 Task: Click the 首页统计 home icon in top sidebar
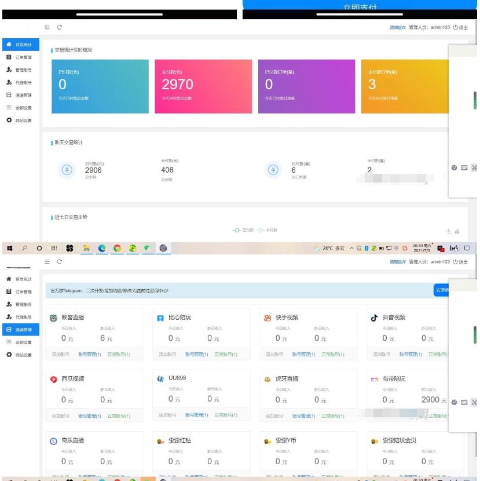coord(9,45)
